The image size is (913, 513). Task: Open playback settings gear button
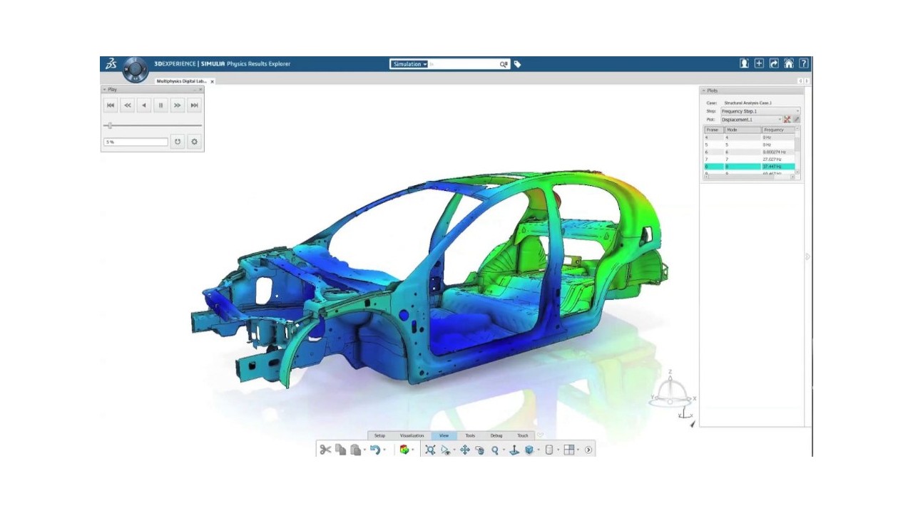pos(194,142)
